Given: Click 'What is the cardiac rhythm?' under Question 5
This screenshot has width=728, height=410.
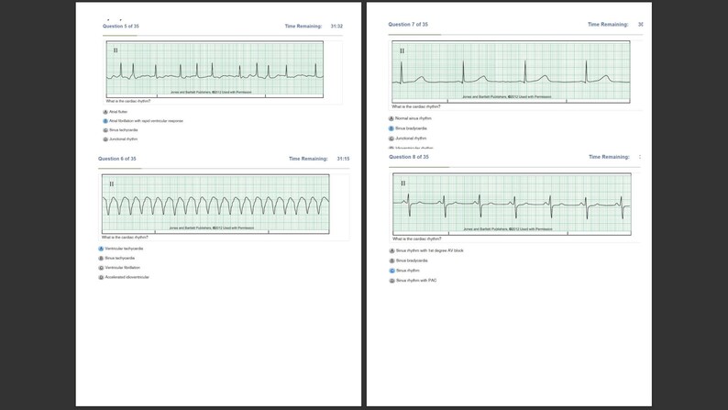Looking at the screenshot, I should click(x=128, y=101).
